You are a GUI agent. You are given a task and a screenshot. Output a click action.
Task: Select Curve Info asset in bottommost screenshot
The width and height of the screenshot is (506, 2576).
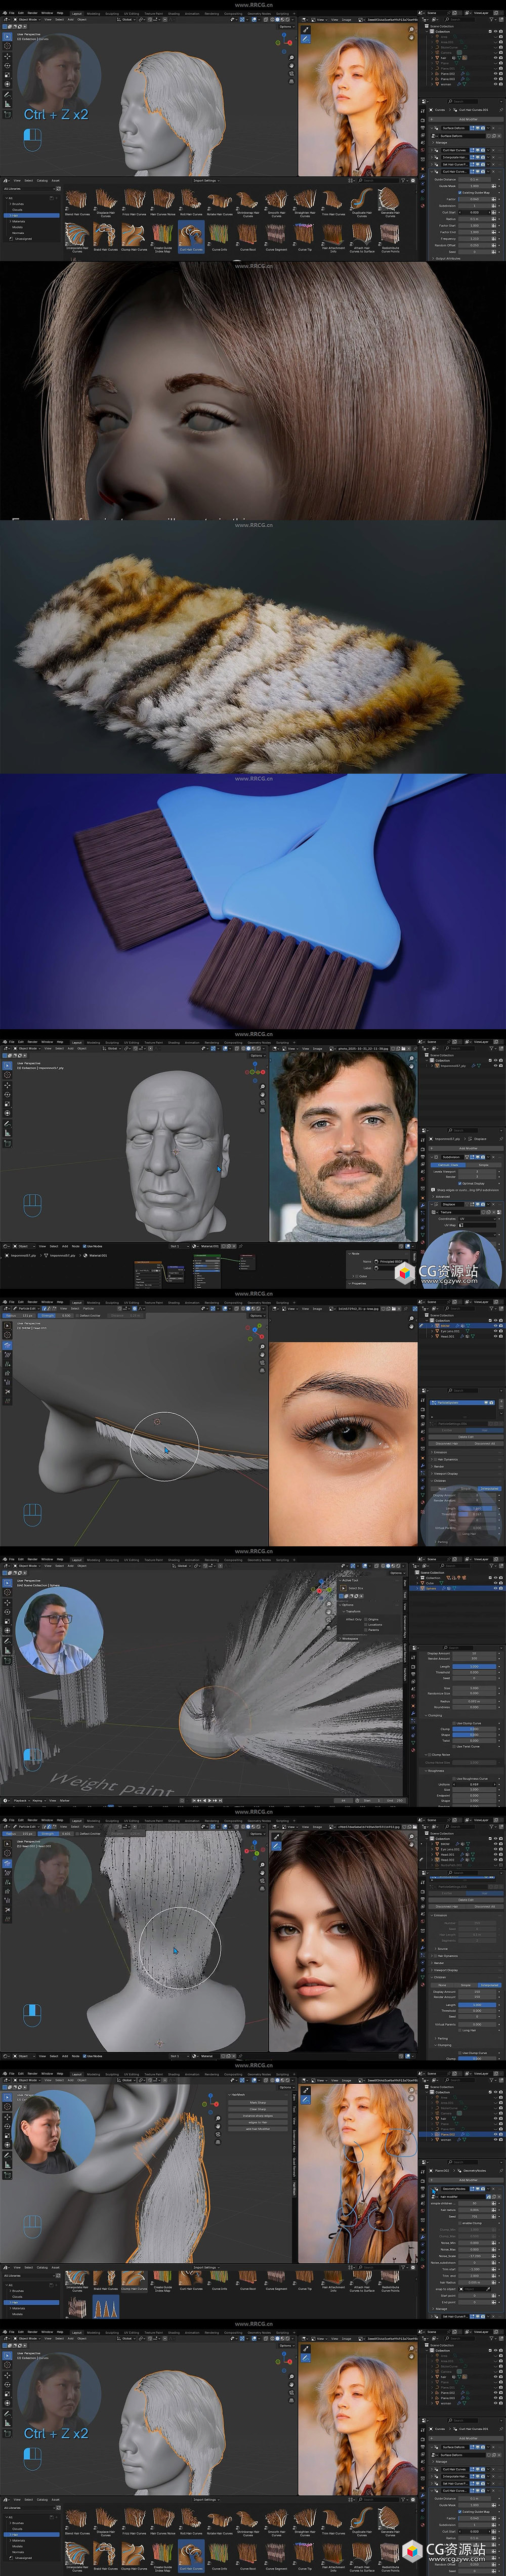[x=218, y=2557]
